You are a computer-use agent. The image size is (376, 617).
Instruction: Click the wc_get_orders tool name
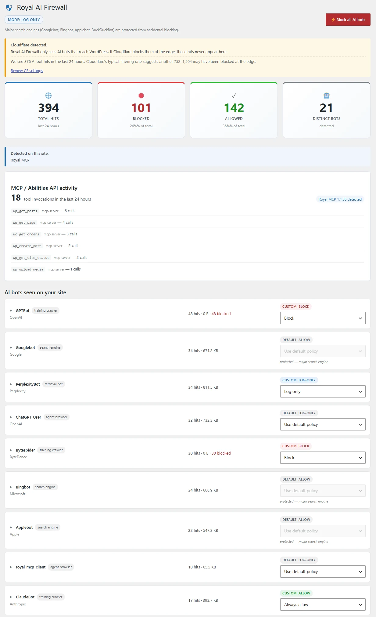26,234
